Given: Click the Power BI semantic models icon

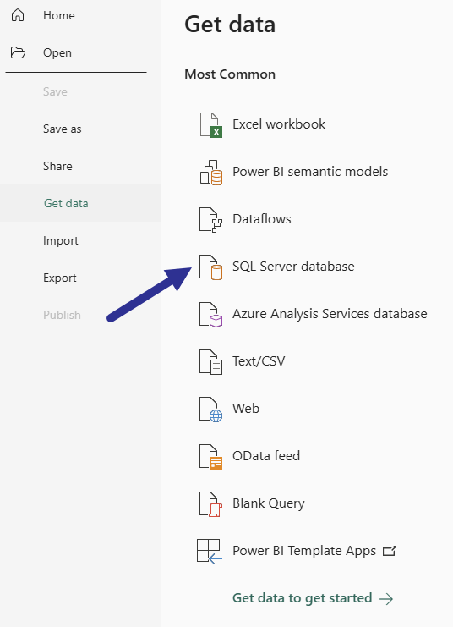Looking at the screenshot, I should (211, 173).
